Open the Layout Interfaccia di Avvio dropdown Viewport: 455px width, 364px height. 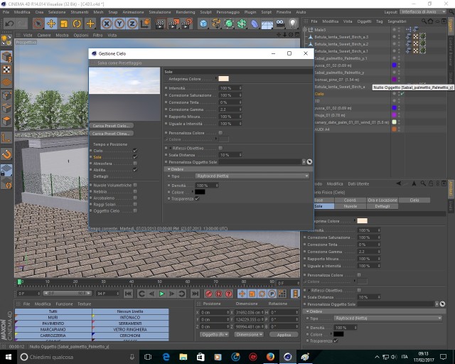pyautogui.click(x=423, y=12)
